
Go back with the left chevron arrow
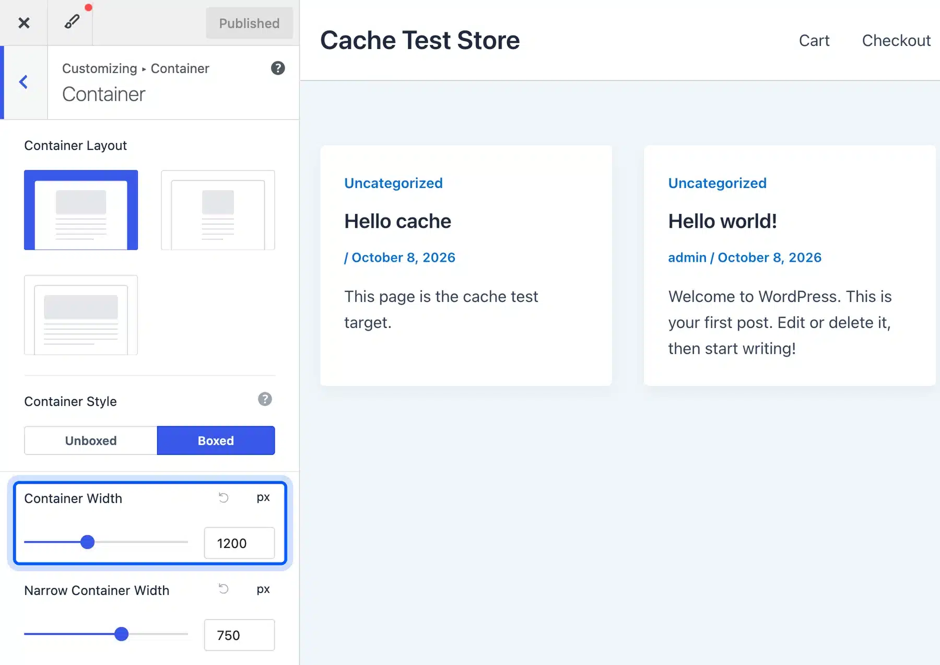pyautogui.click(x=23, y=82)
